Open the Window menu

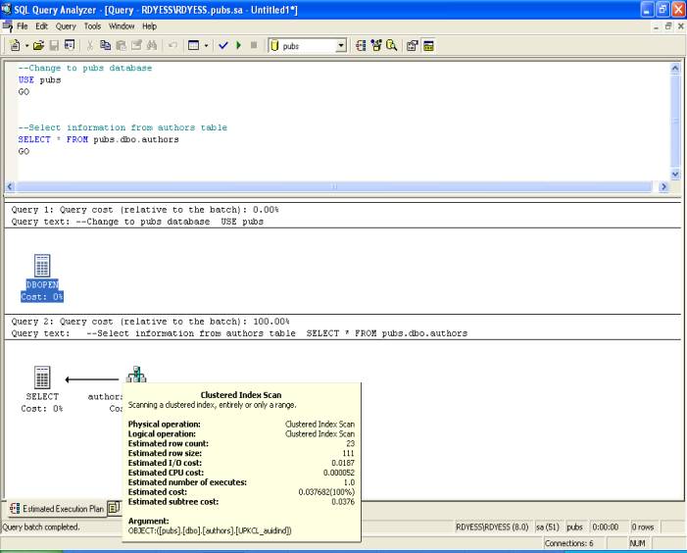pos(122,25)
